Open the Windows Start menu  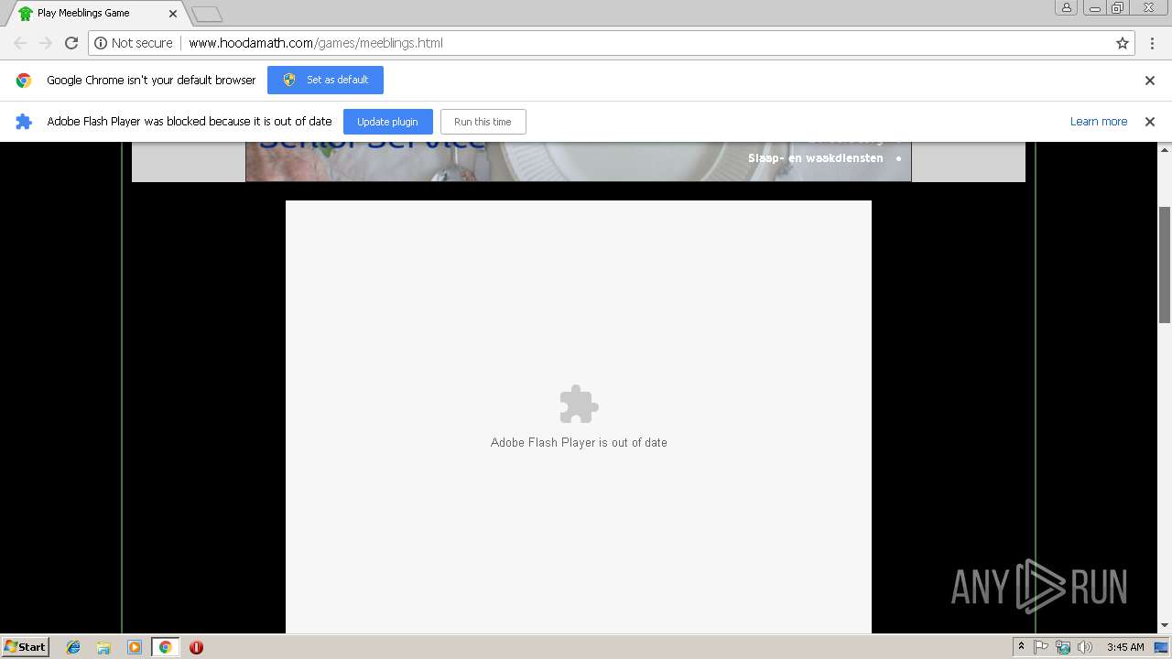pyautogui.click(x=26, y=646)
